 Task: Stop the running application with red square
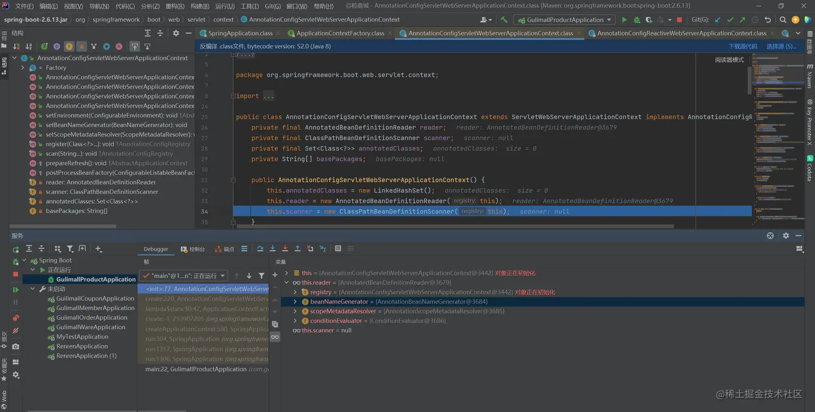click(x=679, y=20)
